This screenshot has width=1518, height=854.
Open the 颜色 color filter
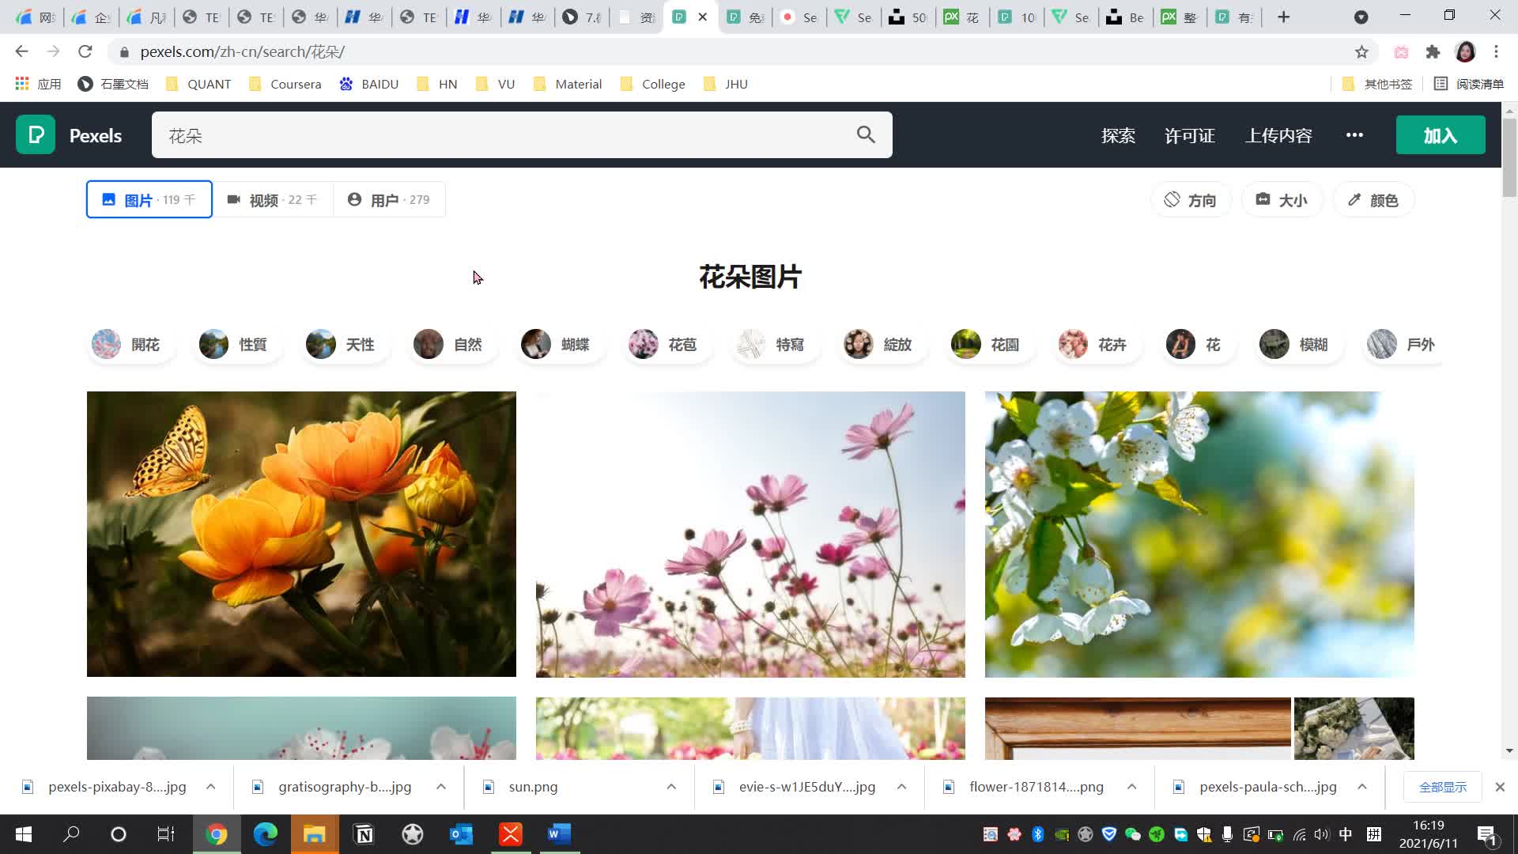point(1373,200)
